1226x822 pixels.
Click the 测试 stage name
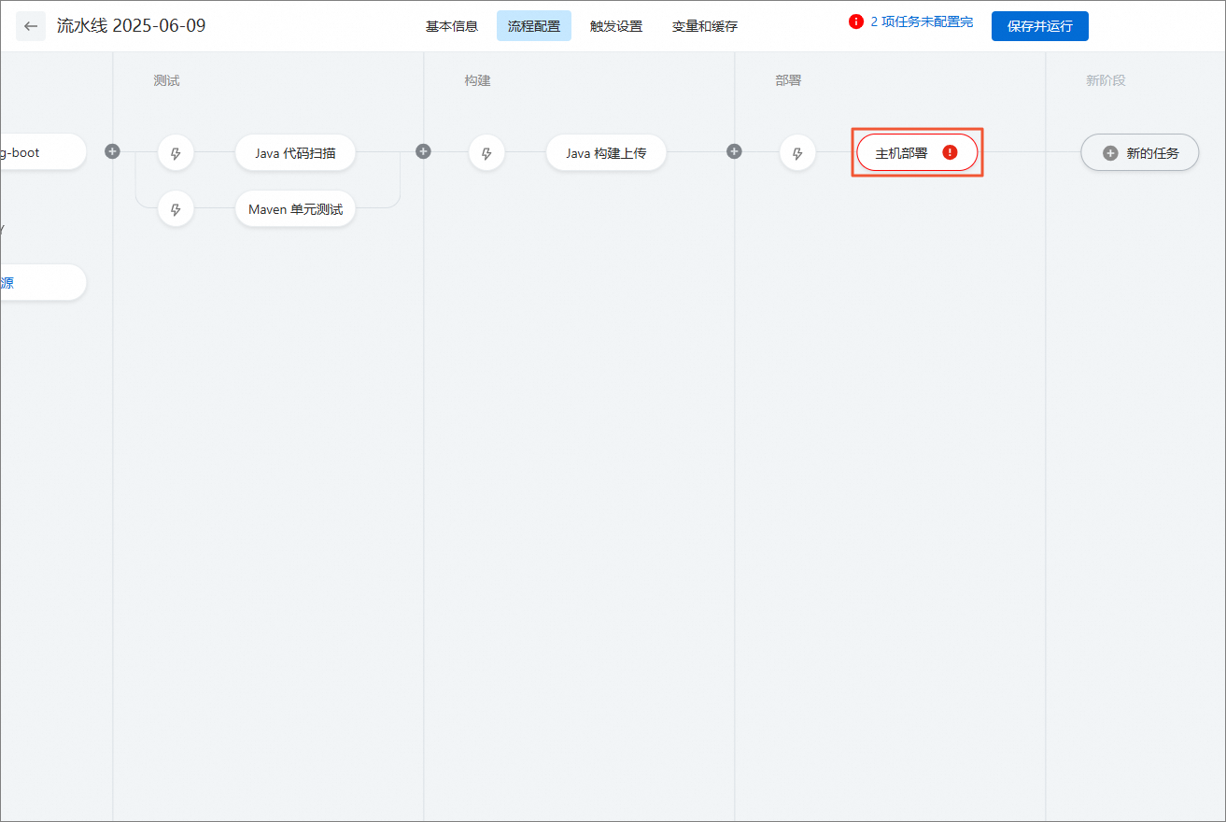point(166,80)
